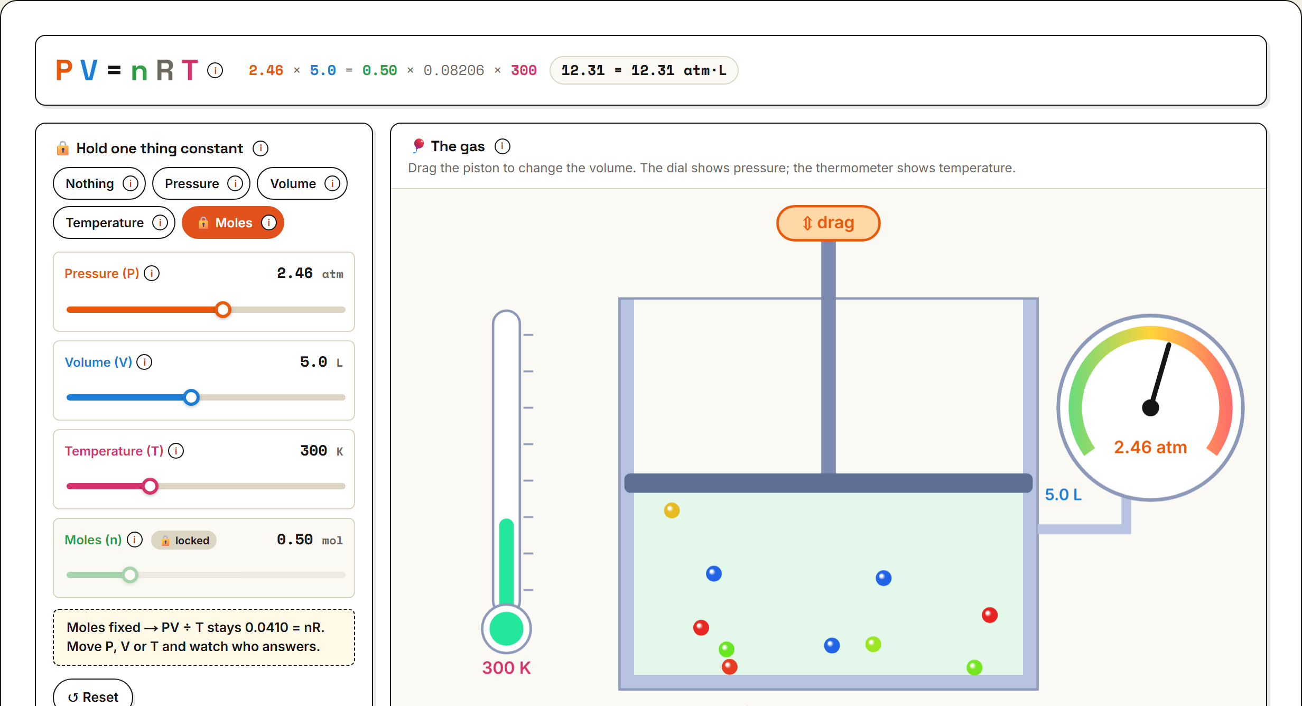The image size is (1302, 706).
Task: Click the '2.46 atm' value in Pressure card
Action: 310,273
